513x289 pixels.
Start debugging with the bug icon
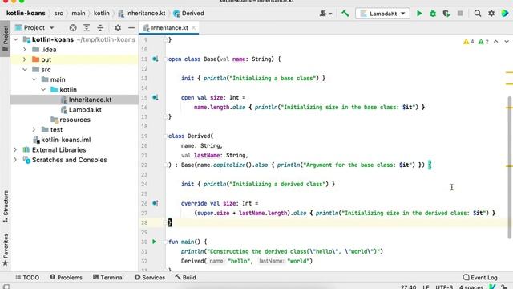click(433, 14)
